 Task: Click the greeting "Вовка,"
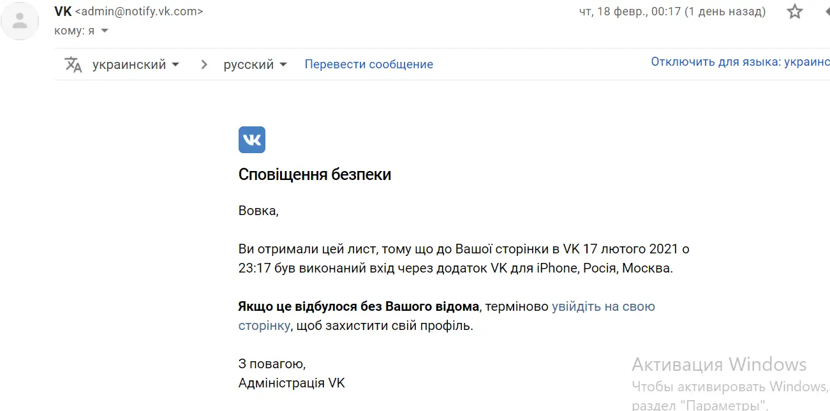[x=258, y=211]
